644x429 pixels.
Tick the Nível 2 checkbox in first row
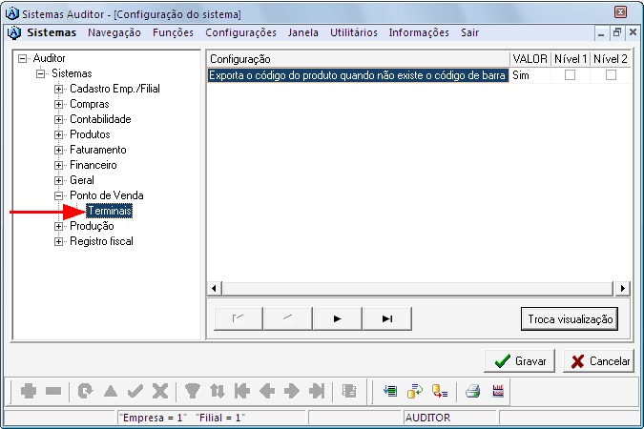611,74
